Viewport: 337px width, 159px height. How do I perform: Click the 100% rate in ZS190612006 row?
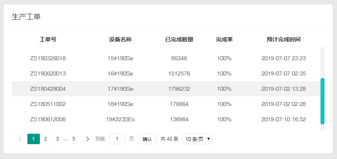coord(224,119)
